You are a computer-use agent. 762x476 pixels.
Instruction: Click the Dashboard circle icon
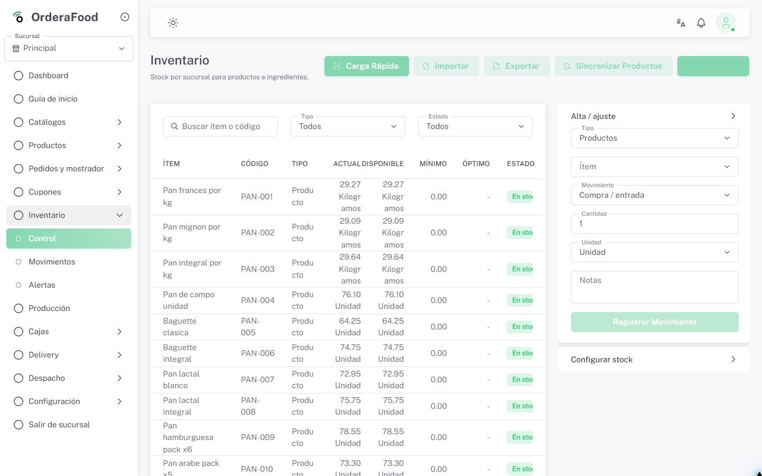(19, 76)
